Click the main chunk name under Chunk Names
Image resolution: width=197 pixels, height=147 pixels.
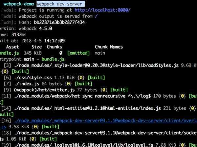tap(100, 53)
